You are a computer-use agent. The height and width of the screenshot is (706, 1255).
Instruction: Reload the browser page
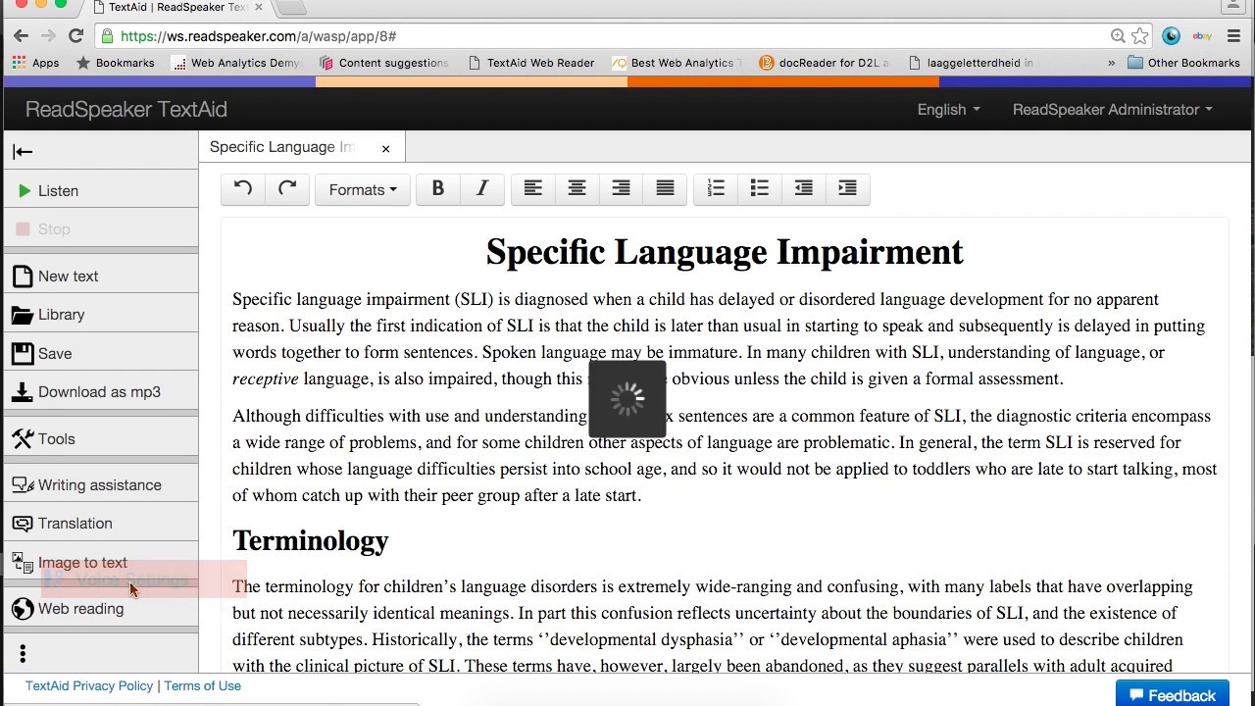[x=75, y=36]
